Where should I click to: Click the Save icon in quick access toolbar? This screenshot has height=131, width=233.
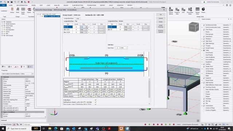(x=11, y=2)
